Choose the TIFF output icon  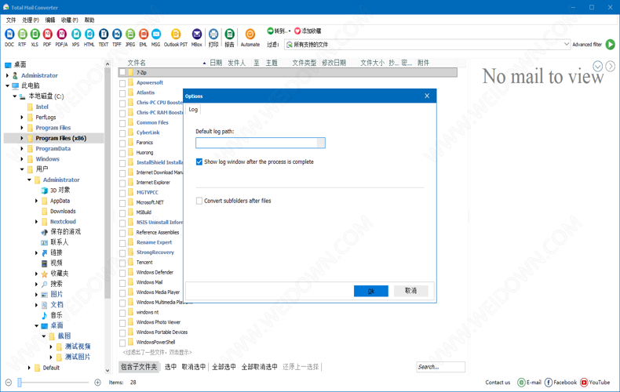tap(117, 34)
